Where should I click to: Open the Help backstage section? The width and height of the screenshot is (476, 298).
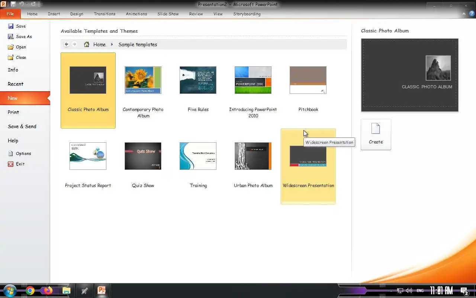[13, 141]
